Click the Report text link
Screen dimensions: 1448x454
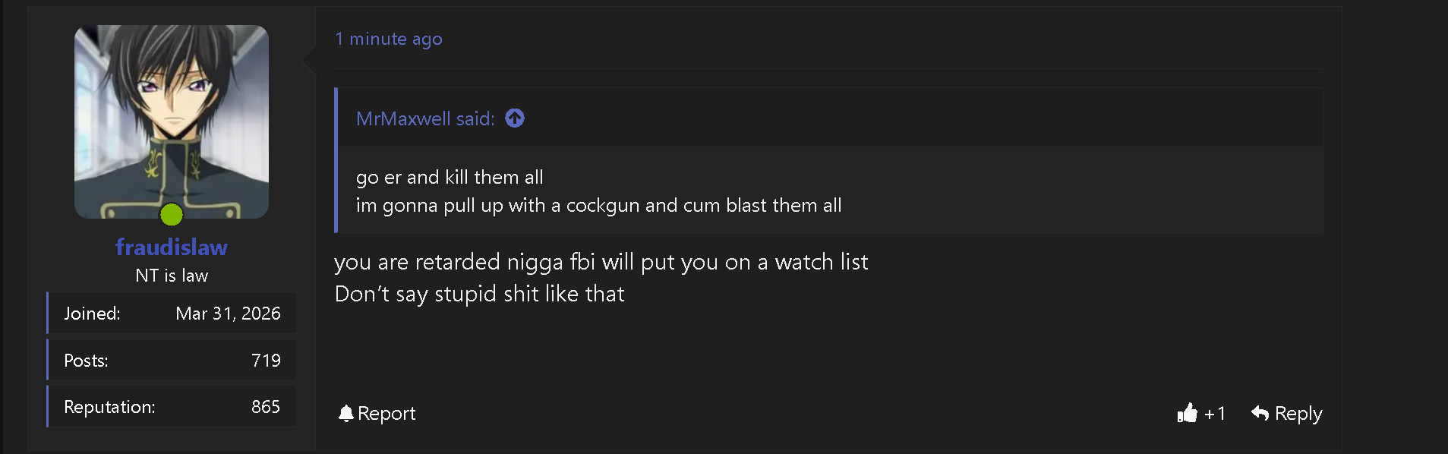tap(386, 413)
